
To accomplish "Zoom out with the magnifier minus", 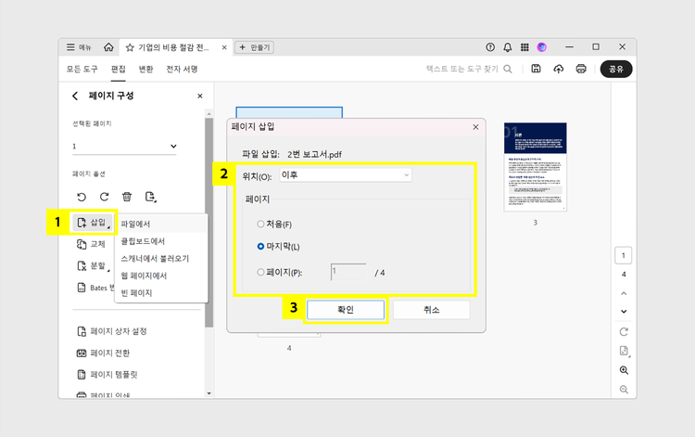I will pos(624,390).
